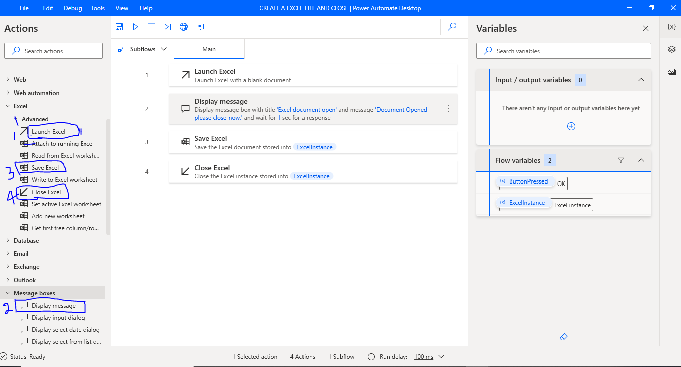Clear variable values with the eraser icon
The image size is (681, 367).
tap(564, 337)
